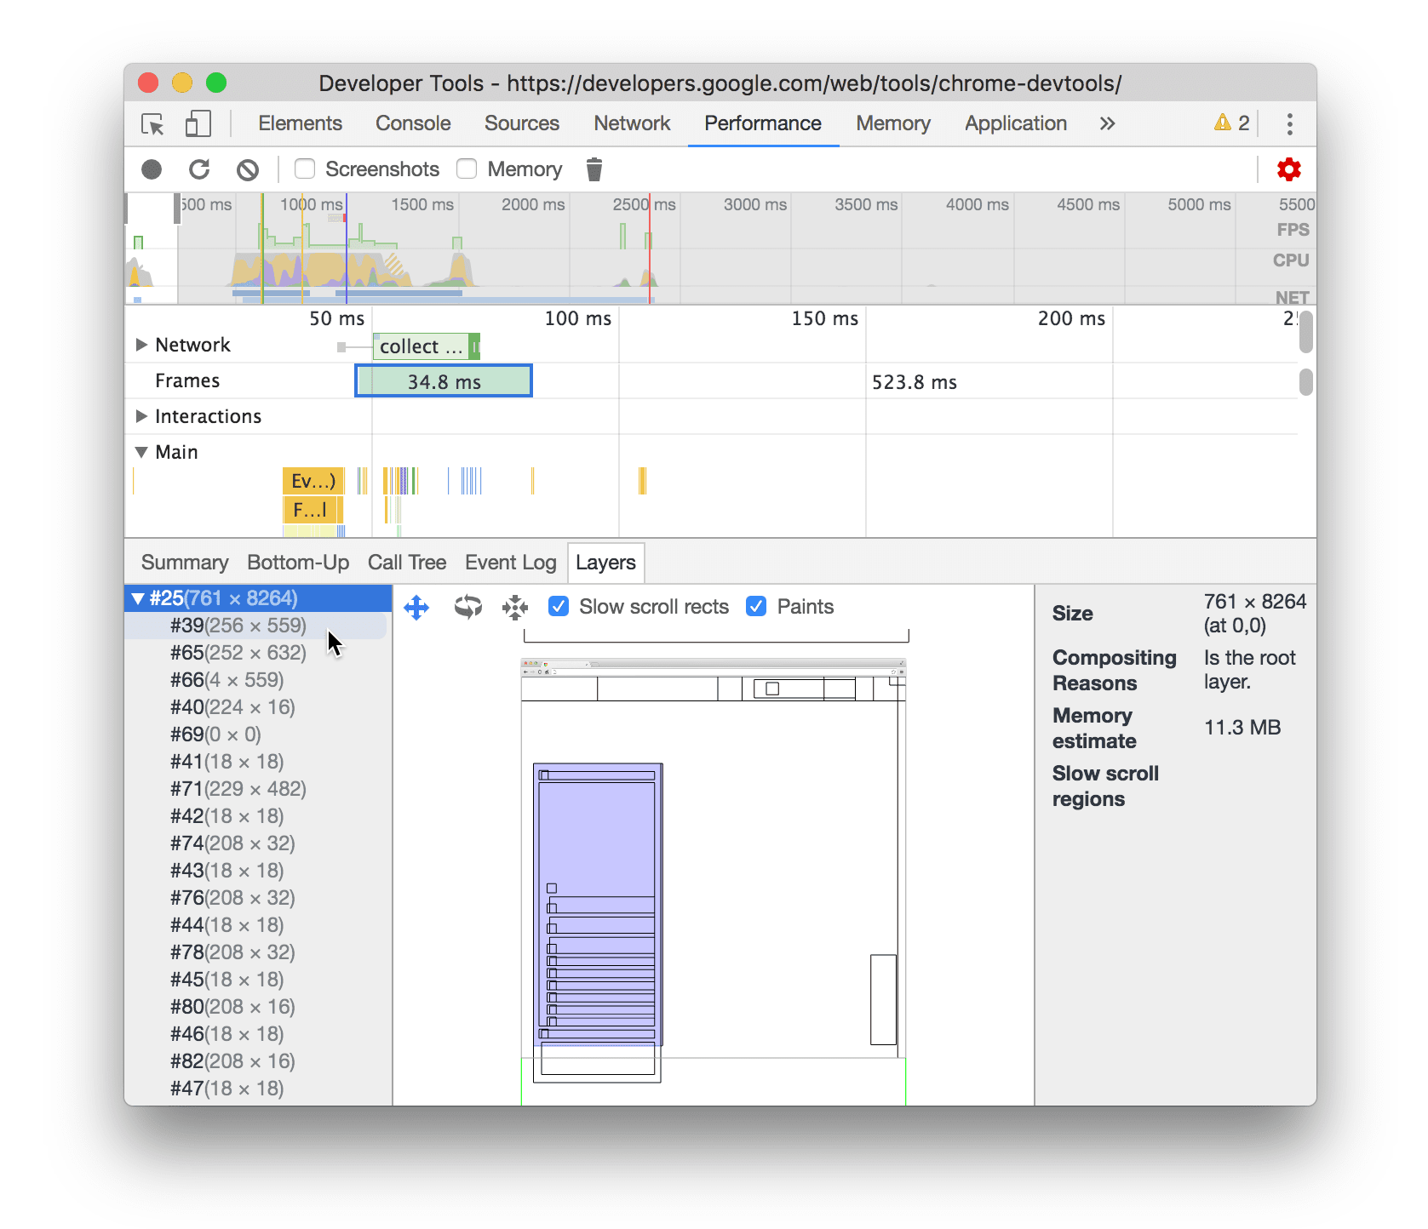Select layer #65 from the layer list
This screenshot has height=1229, width=1428.
tap(238, 653)
